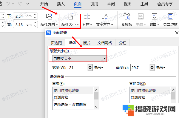Open the 会员专享 tab
The image size is (179, 118).
coord(165,4)
